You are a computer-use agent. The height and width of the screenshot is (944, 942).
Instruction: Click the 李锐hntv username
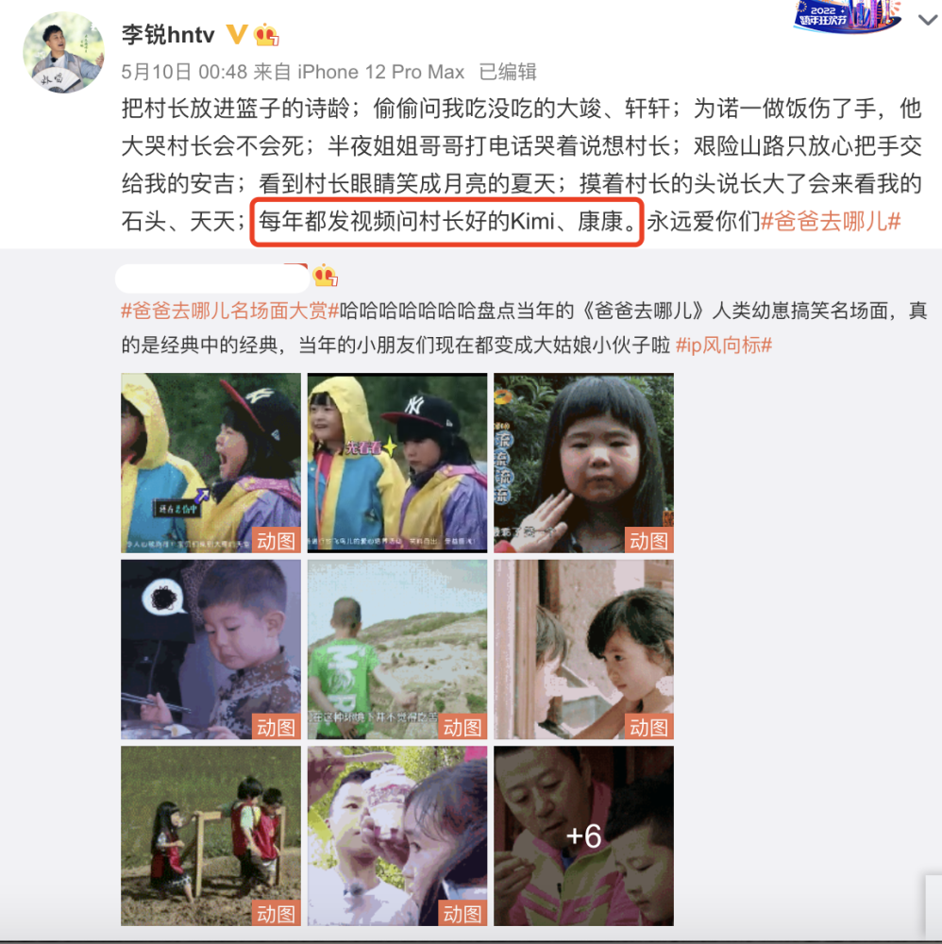pos(168,35)
